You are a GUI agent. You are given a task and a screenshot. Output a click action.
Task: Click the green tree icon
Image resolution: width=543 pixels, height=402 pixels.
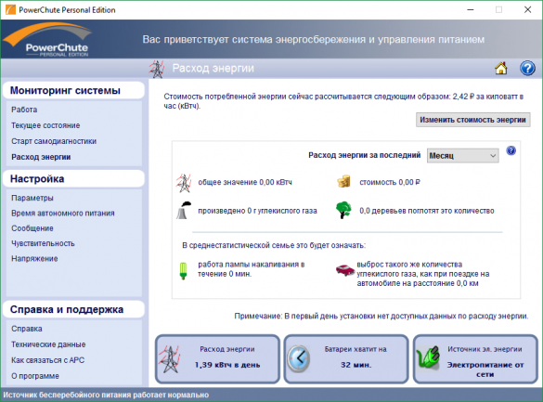pyautogui.click(x=343, y=210)
